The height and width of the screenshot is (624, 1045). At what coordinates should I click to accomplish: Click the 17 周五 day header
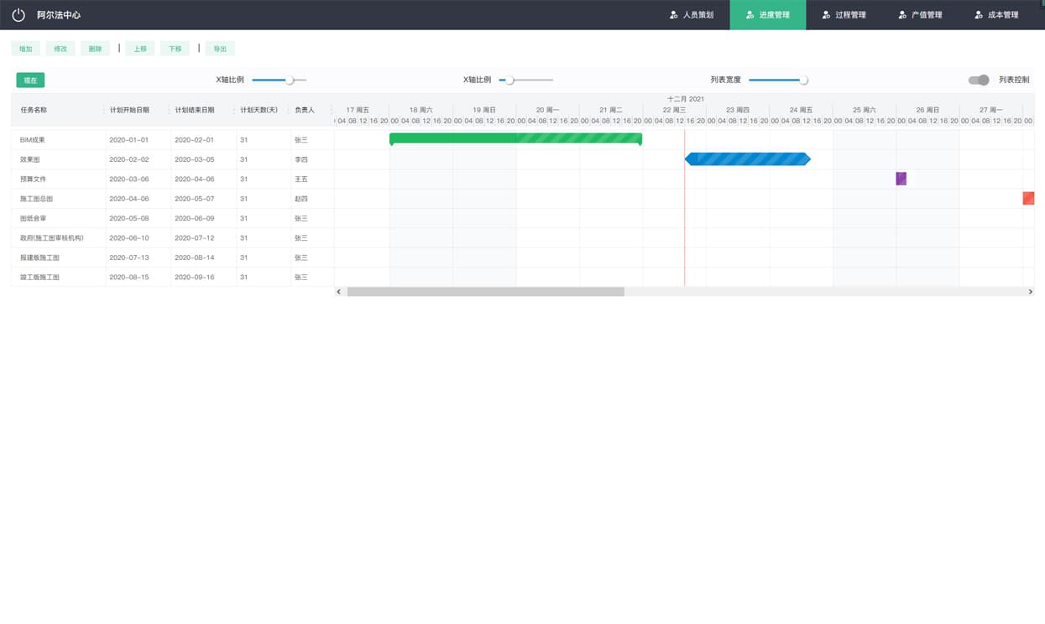[x=358, y=110]
